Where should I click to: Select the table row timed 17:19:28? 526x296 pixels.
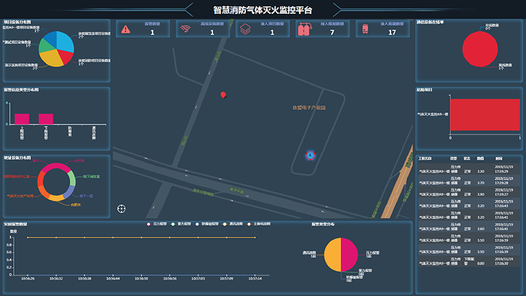[x=469, y=180]
